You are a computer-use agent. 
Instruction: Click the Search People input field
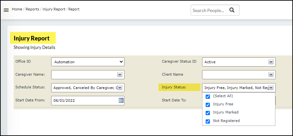pyautogui.click(x=209, y=10)
